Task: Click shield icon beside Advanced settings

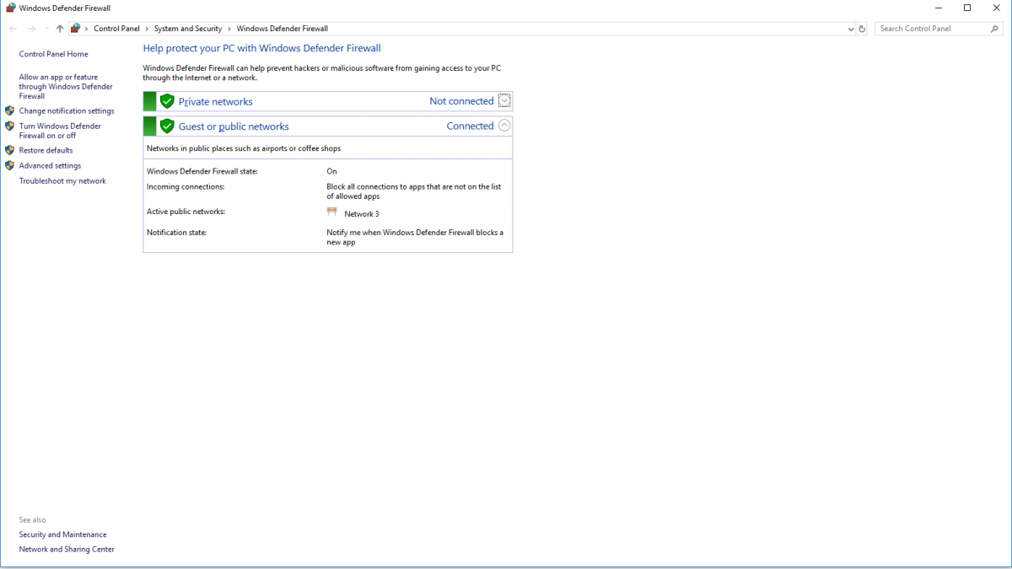Action: 10,165
